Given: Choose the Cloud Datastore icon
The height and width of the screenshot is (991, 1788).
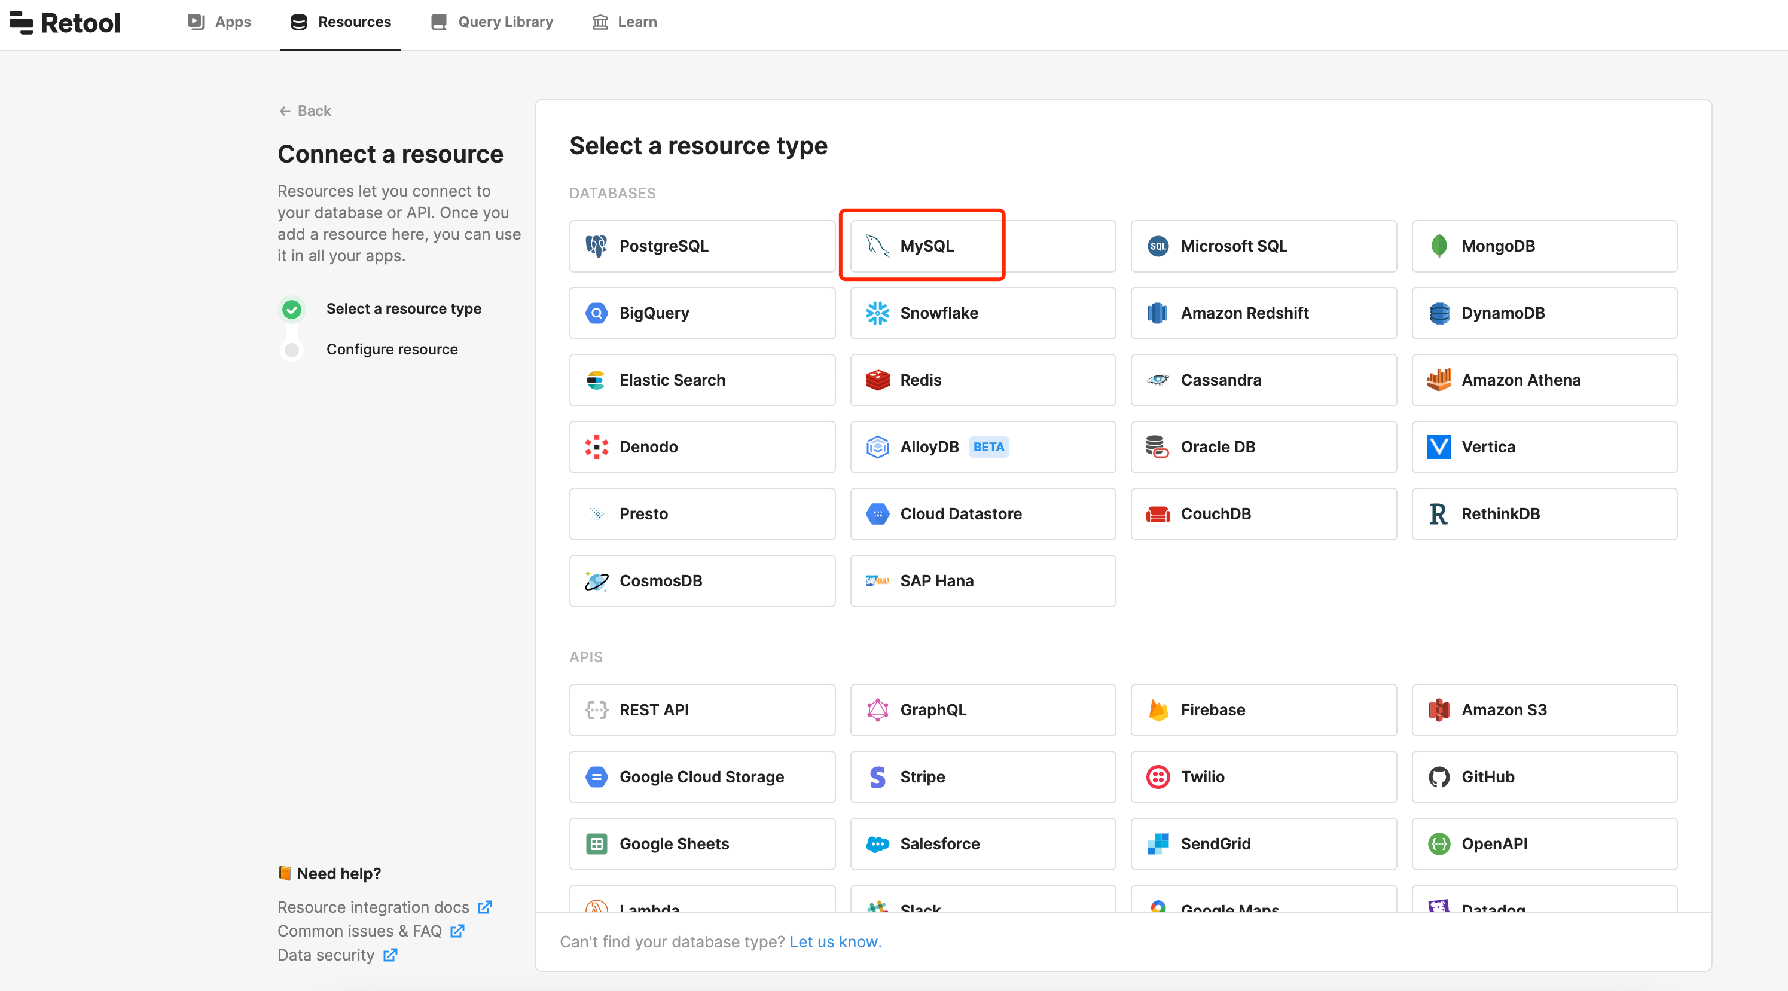Looking at the screenshot, I should tap(877, 514).
